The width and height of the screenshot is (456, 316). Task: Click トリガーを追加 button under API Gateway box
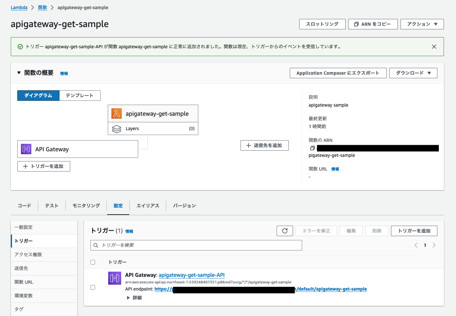[x=44, y=166]
